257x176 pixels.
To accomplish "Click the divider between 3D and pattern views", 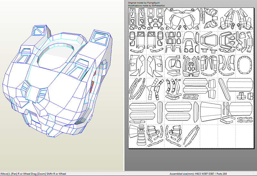I will pos(124,87).
